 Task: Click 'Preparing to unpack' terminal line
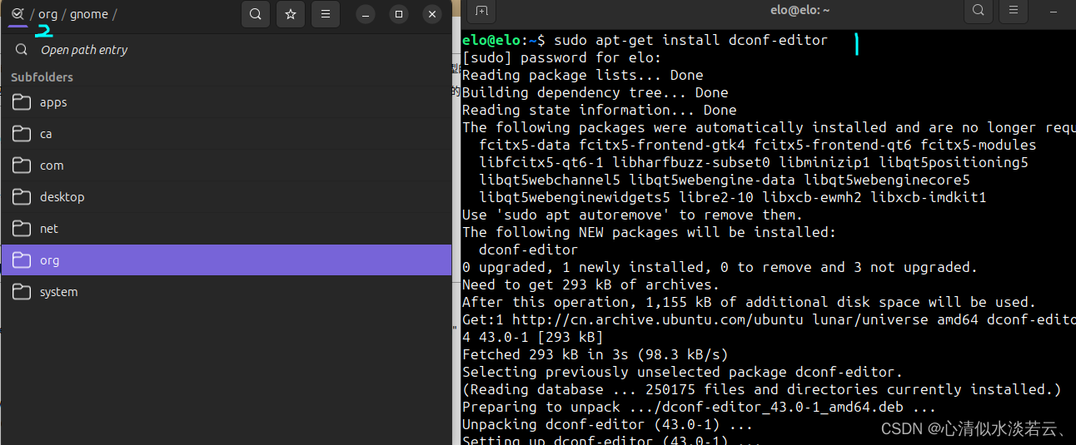click(x=699, y=407)
